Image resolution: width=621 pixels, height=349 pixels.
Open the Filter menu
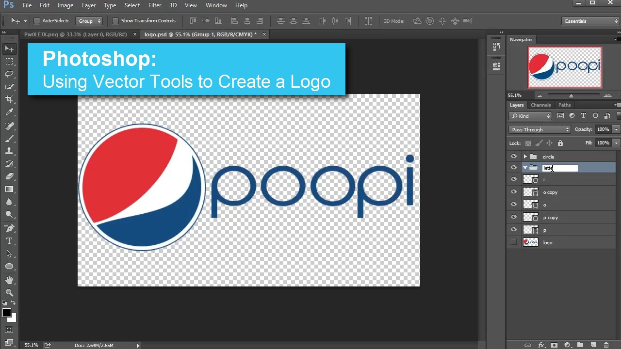coord(154,5)
